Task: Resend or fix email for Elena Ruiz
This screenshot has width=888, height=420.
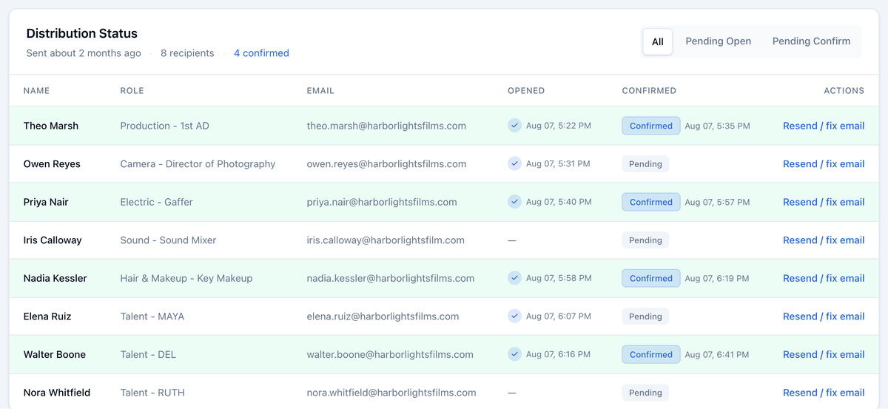Action: click(x=824, y=316)
